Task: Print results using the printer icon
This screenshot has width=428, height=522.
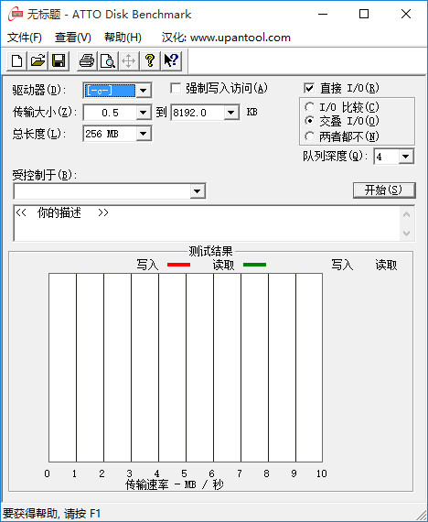Action: click(x=87, y=61)
